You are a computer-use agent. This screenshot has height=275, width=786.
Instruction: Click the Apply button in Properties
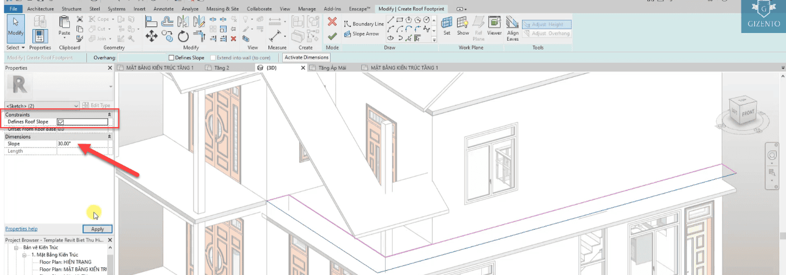click(x=97, y=229)
